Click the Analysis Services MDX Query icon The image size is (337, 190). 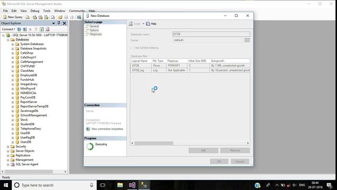pyautogui.click(x=35, y=17)
